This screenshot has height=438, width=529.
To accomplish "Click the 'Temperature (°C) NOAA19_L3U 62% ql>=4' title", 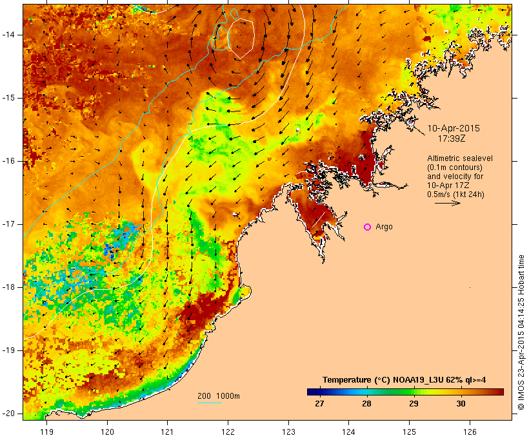I will pyautogui.click(x=404, y=380).
